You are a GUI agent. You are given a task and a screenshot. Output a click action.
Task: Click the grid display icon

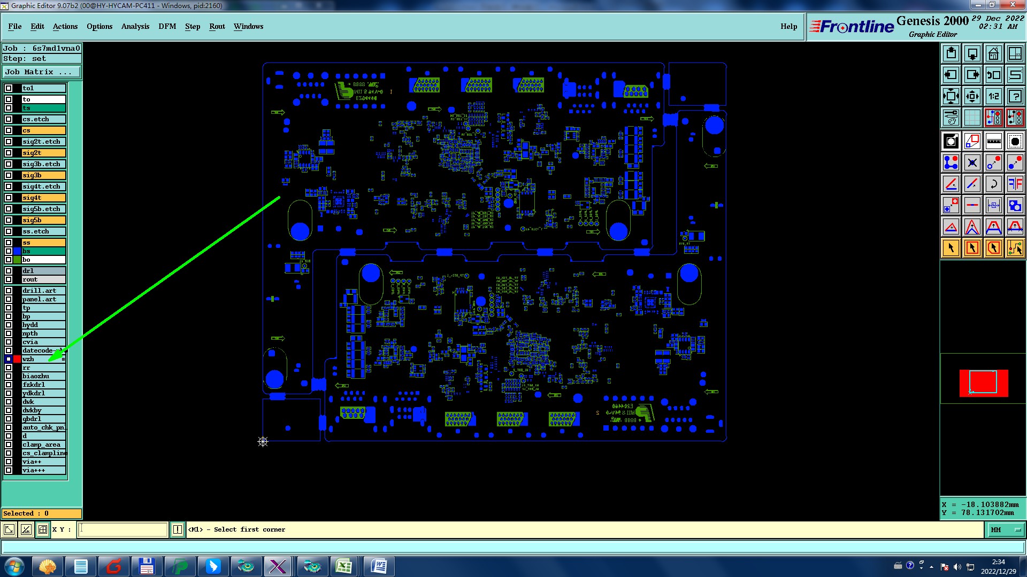pos(972,118)
